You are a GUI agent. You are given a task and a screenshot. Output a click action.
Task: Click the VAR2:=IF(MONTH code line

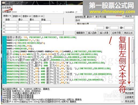[x=23, y=40]
